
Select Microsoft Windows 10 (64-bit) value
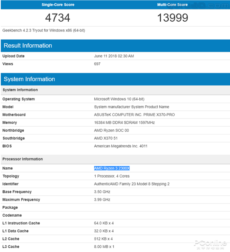pyautogui.click(x=119, y=99)
